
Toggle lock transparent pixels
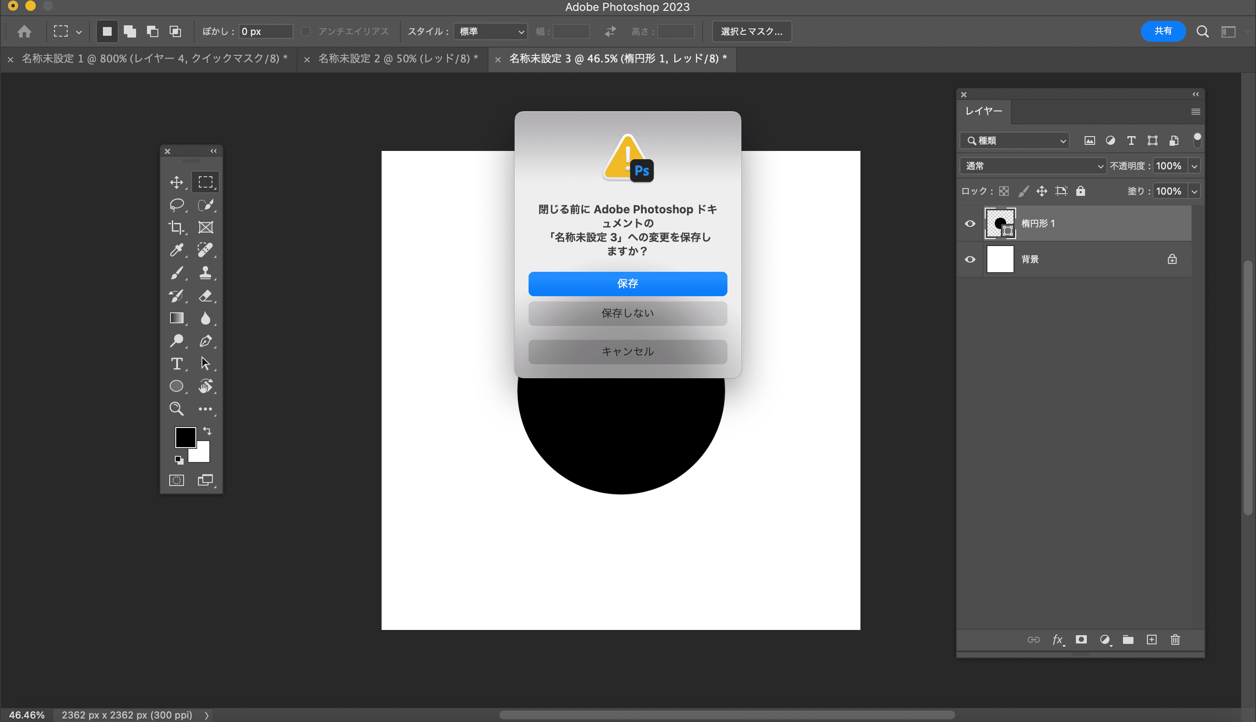tap(1003, 191)
